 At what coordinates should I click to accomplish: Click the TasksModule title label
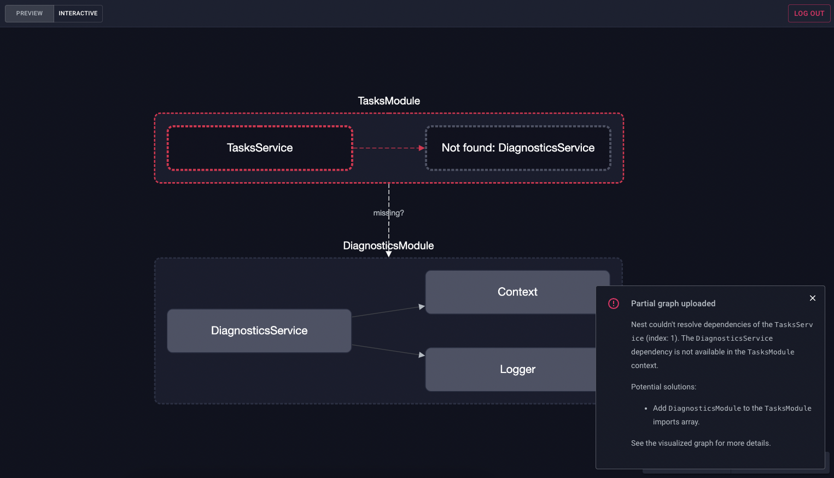389,101
